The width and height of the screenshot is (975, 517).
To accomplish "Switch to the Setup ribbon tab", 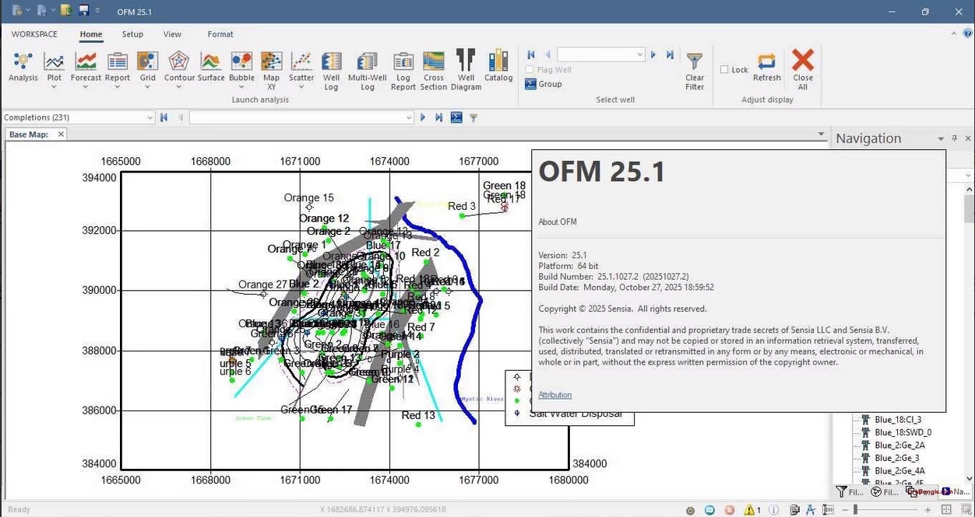I will pyautogui.click(x=132, y=34).
